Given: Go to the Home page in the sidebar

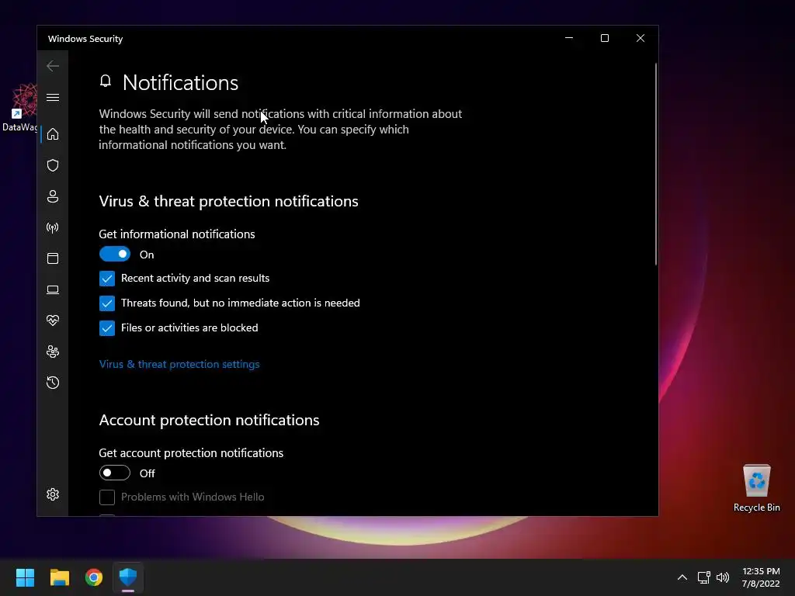Looking at the screenshot, I should (53, 133).
